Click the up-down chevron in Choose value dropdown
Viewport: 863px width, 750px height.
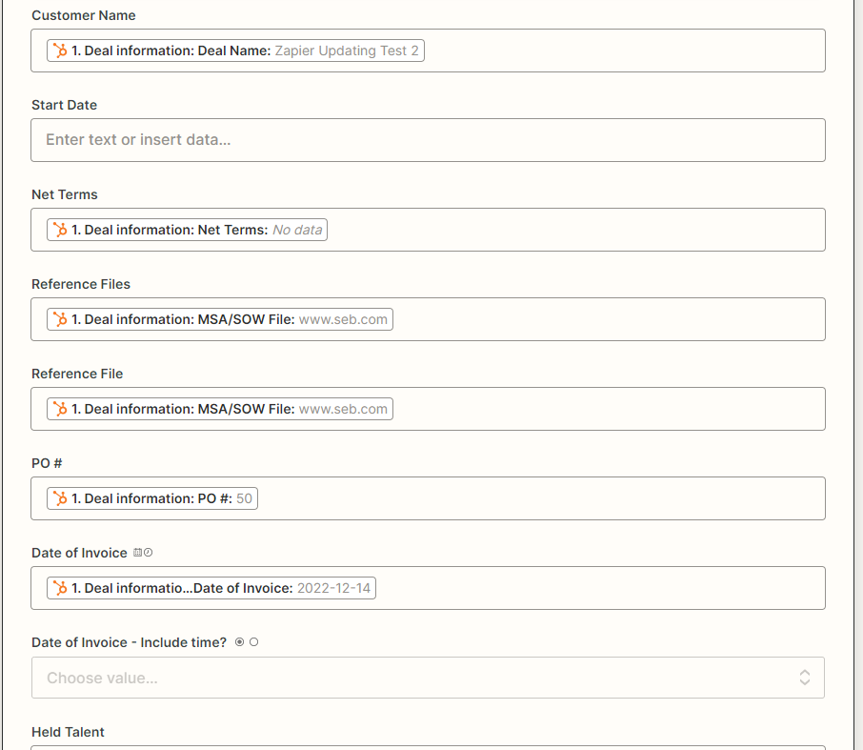805,678
